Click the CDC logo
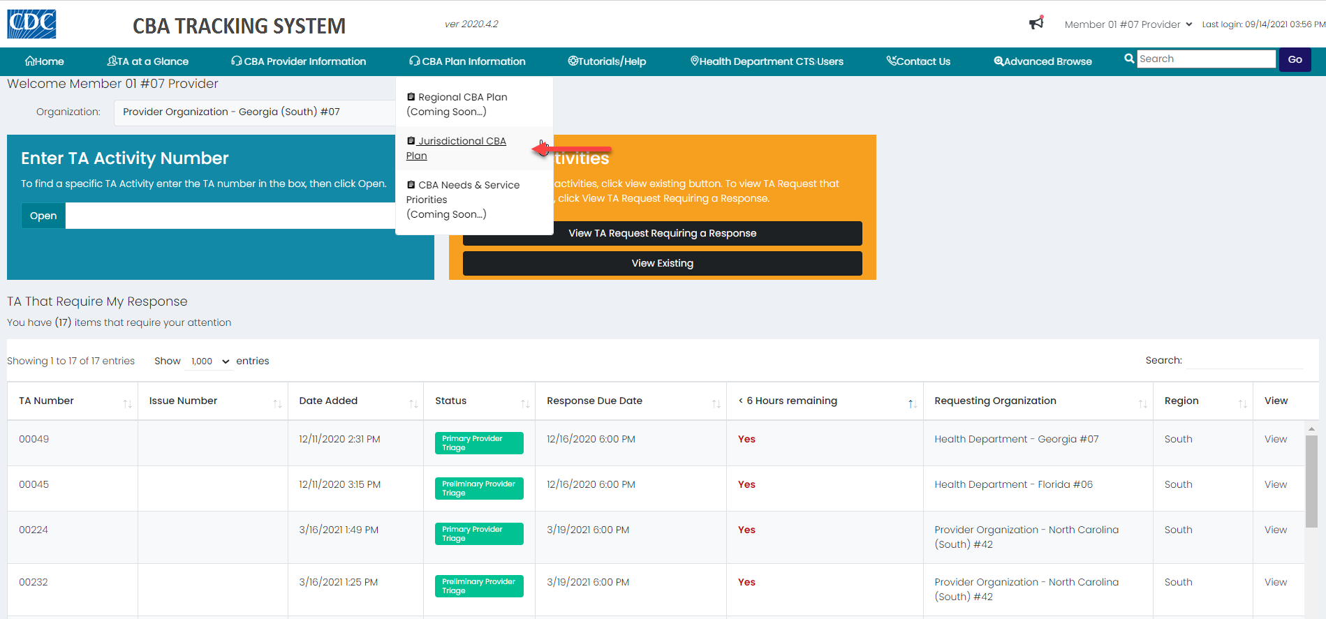 31,24
